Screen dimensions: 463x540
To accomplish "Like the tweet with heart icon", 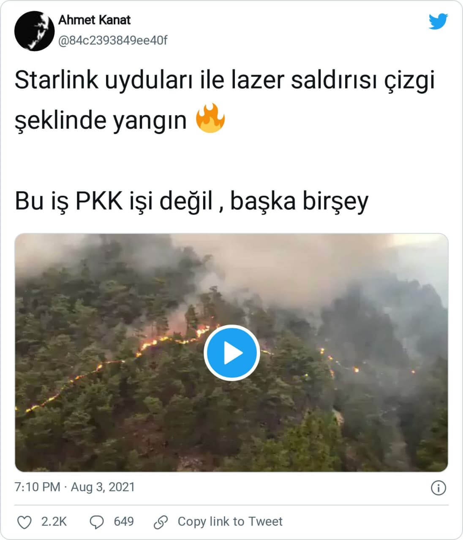I will (x=24, y=522).
